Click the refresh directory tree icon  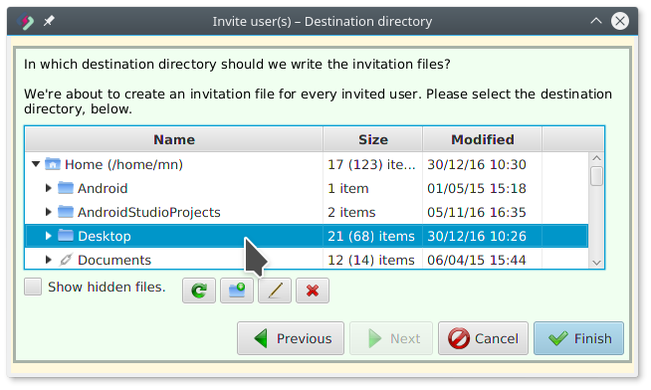pyautogui.click(x=199, y=291)
